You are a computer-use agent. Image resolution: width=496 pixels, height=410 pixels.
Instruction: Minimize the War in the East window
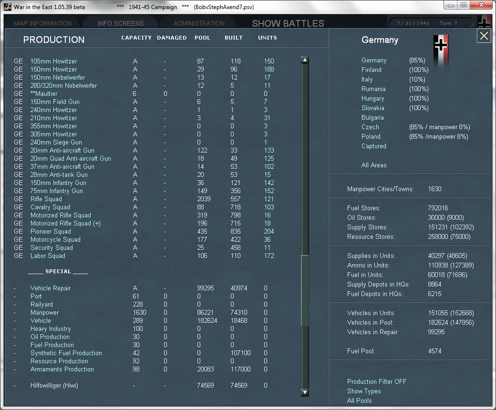point(451,5)
